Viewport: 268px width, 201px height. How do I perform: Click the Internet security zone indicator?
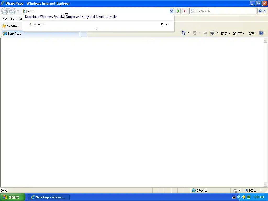point(199,191)
